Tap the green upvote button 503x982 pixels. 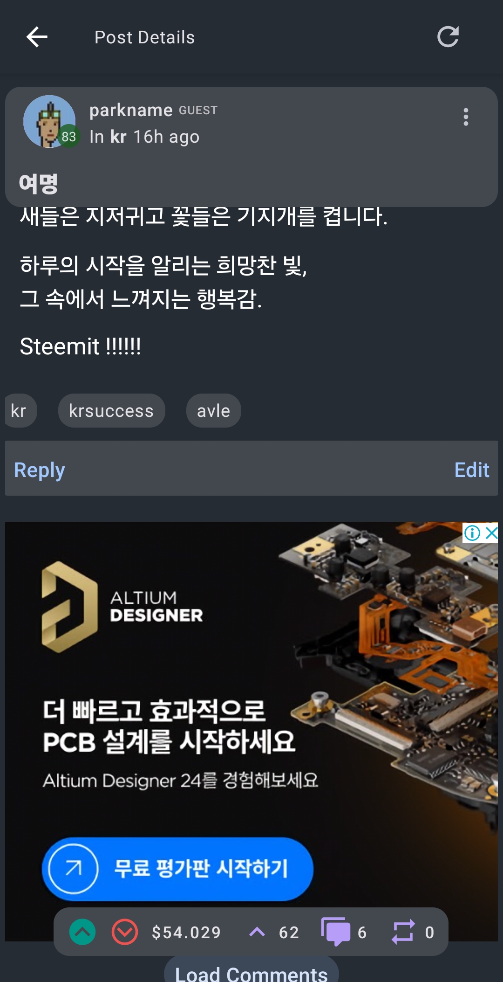tap(82, 932)
